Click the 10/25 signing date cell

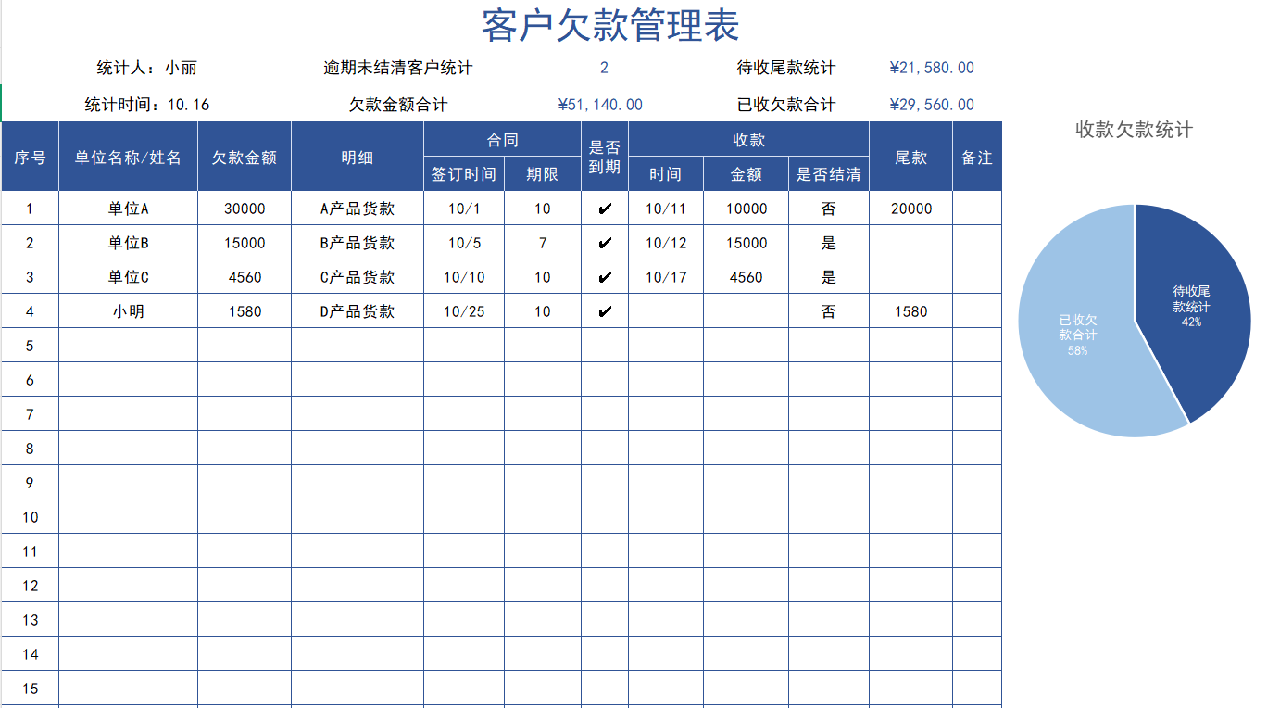(x=464, y=311)
